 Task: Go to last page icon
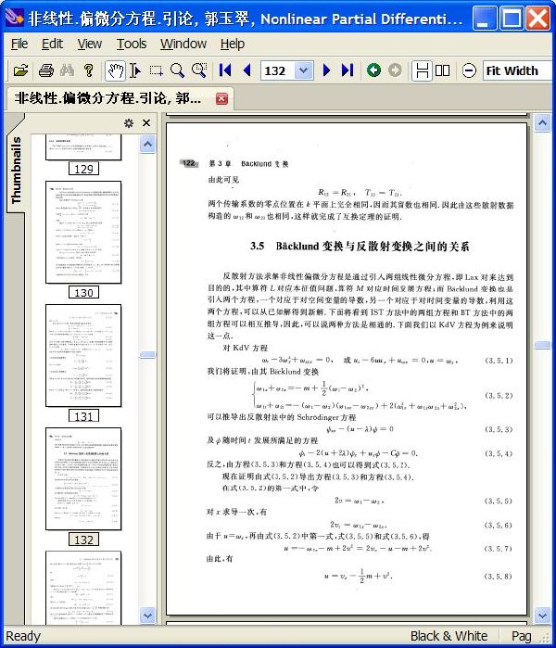coord(347,70)
